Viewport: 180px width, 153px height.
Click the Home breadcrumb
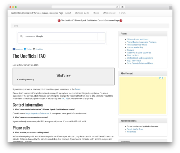tap(15, 26)
